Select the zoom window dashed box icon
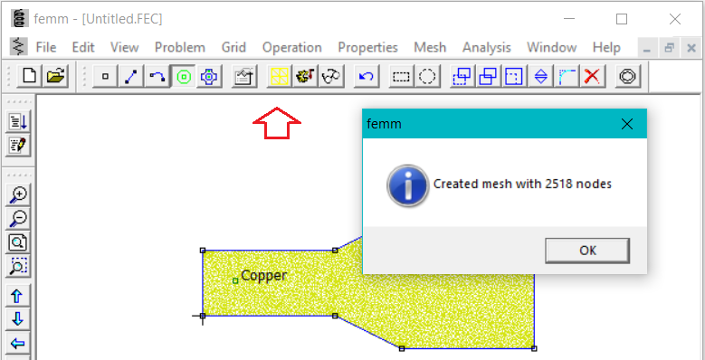Image resolution: width=705 pixels, height=360 pixels. point(18,266)
